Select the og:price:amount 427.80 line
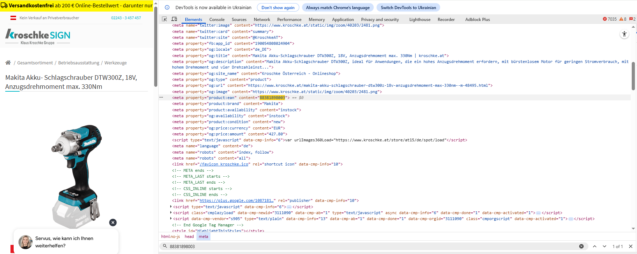 229,134
